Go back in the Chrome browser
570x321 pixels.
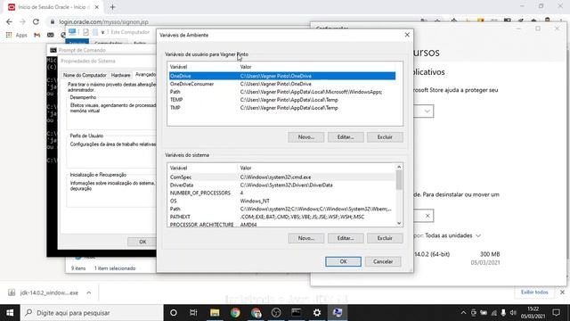tap(9, 21)
